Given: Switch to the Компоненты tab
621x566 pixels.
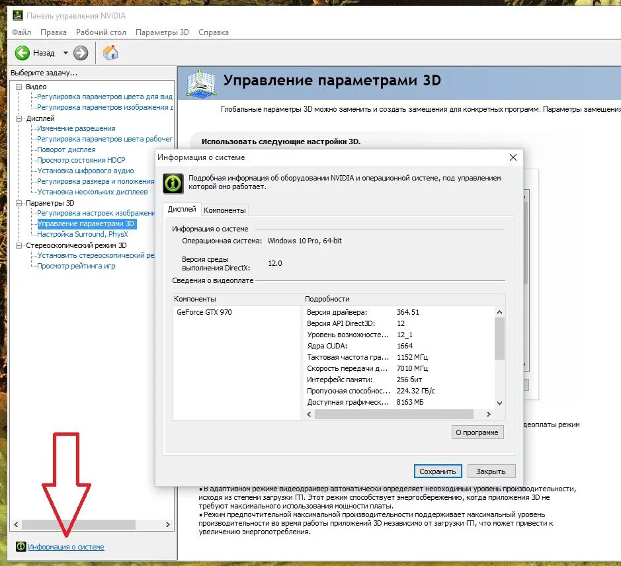Looking at the screenshot, I should [x=225, y=210].
